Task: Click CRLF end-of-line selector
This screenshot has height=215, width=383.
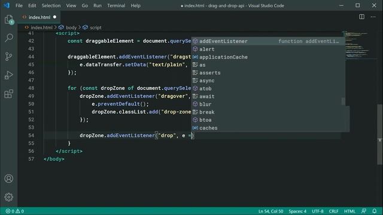Action: pyautogui.click(x=333, y=211)
